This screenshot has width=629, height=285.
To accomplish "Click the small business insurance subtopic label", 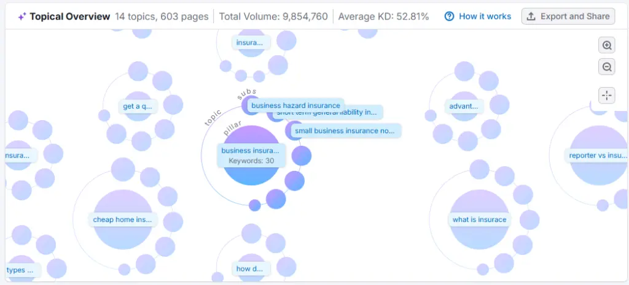I will [345, 131].
